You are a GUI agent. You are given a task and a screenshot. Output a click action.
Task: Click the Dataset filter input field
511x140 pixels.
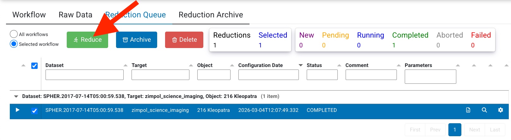(84, 75)
